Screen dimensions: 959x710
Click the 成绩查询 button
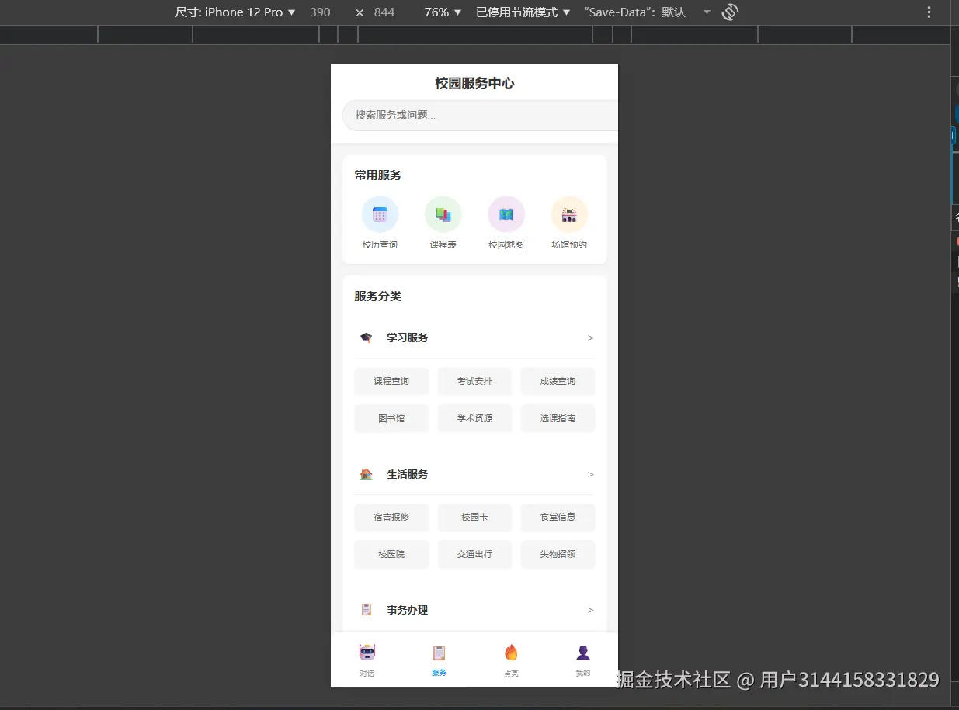[558, 381]
